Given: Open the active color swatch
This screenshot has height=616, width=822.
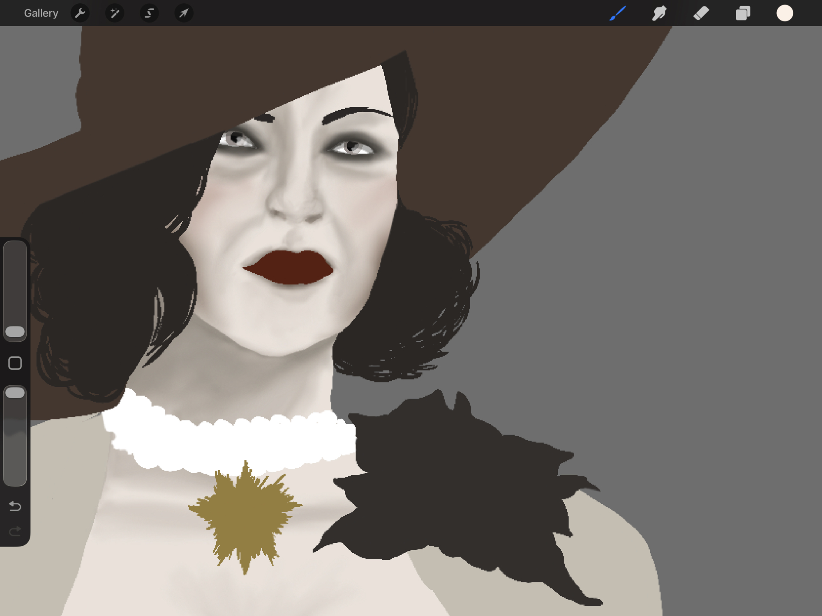Looking at the screenshot, I should click(785, 13).
